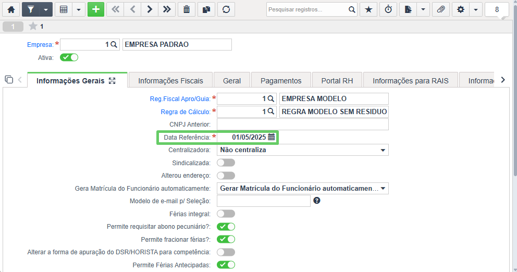Go to home screen icon

11,9
